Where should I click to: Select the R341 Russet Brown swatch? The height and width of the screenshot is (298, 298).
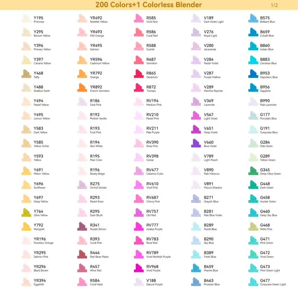pos(82,226)
